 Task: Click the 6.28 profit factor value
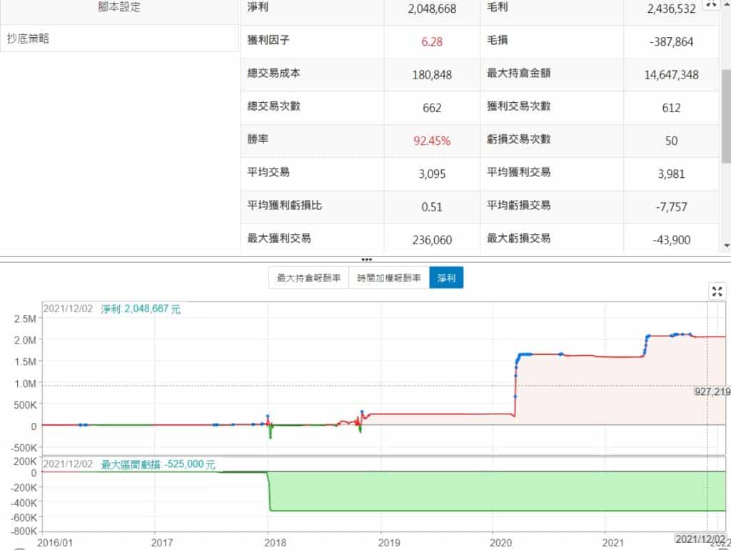[x=432, y=41]
